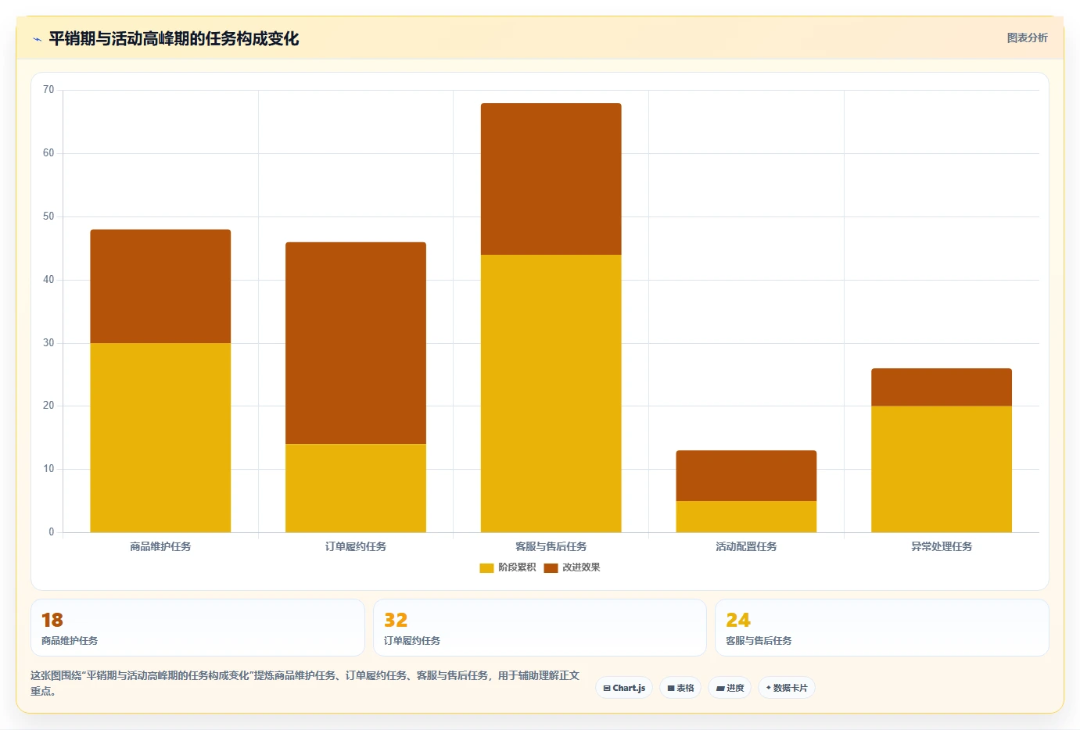This screenshot has height=730, width=1080.
Task: Open the data card showing 32
Action: tap(540, 628)
